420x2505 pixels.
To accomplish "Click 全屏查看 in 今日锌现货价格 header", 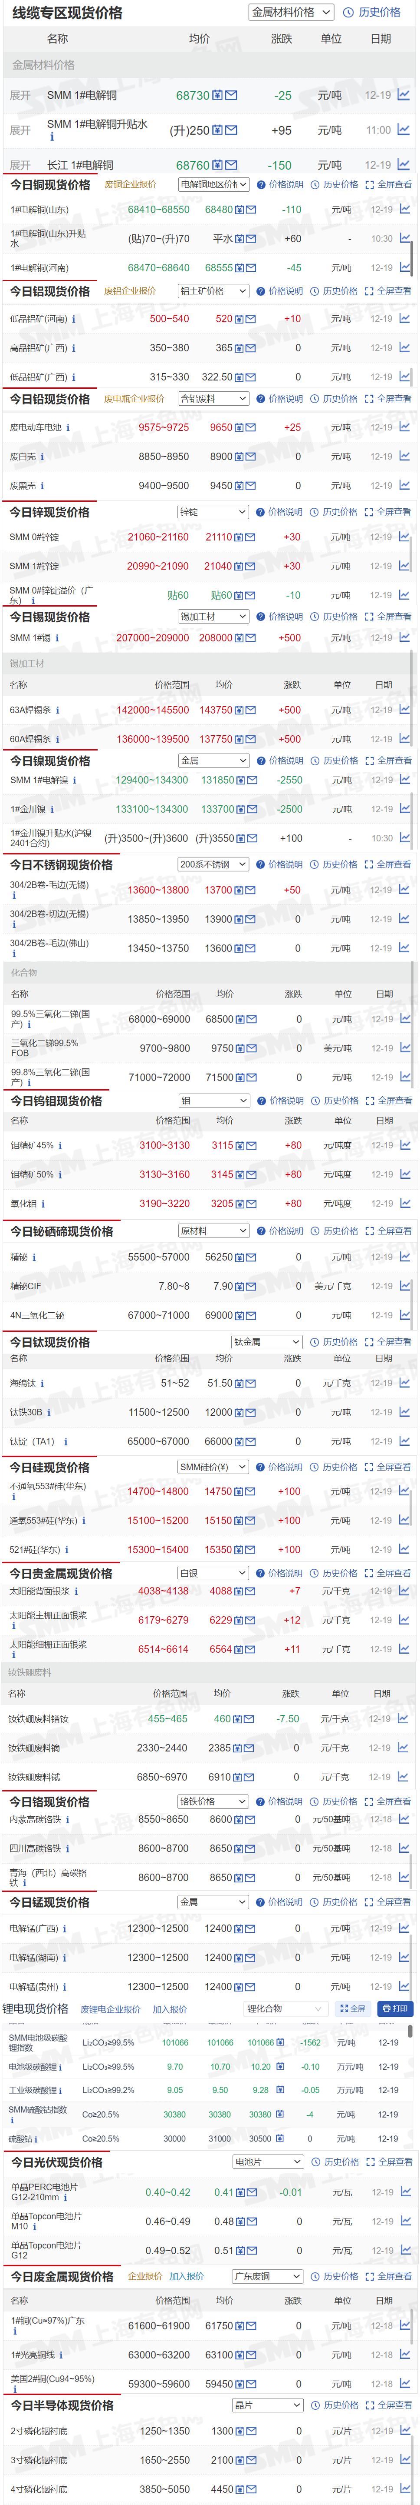I will pyautogui.click(x=388, y=511).
